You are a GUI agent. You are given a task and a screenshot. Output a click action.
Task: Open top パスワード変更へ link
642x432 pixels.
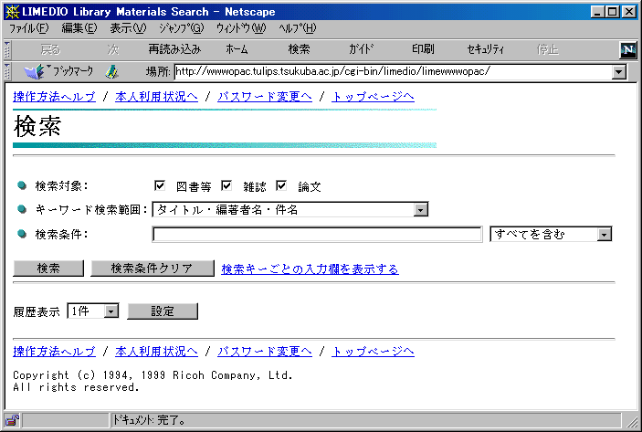pyautogui.click(x=265, y=97)
